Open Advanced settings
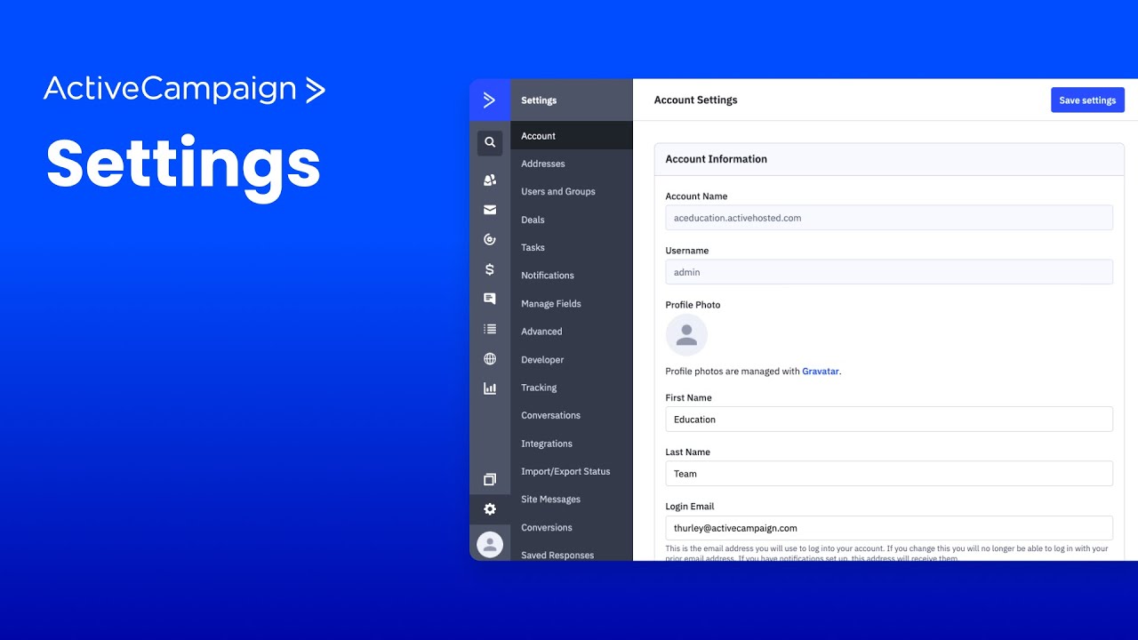The height and width of the screenshot is (640, 1138). click(x=572, y=332)
